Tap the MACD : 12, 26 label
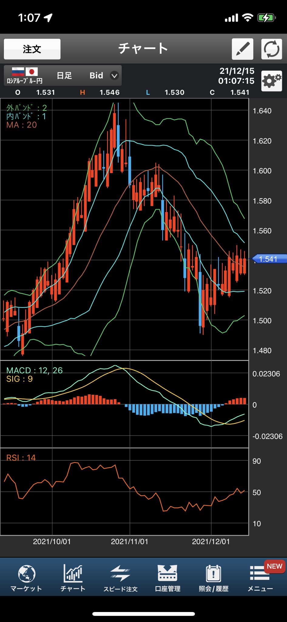Image resolution: width=287 pixels, height=622 pixels. (x=35, y=370)
